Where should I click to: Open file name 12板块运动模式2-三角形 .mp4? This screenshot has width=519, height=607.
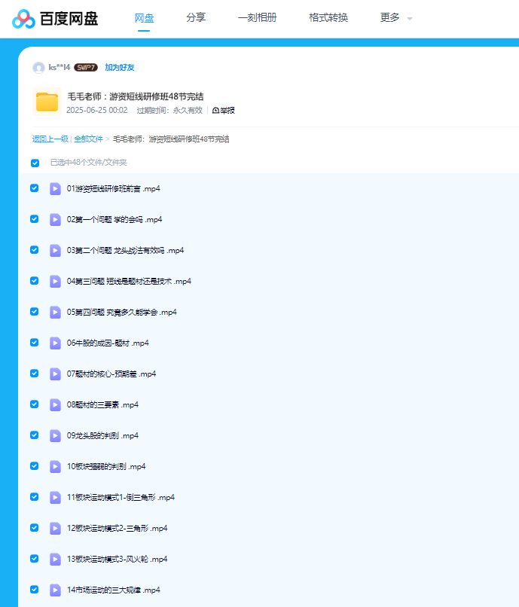tap(117, 529)
